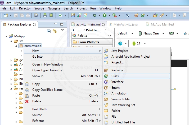This screenshot has height=125, width=189.
Task: Choose Untitled Text File from submenu
Action: (x=136, y=122)
